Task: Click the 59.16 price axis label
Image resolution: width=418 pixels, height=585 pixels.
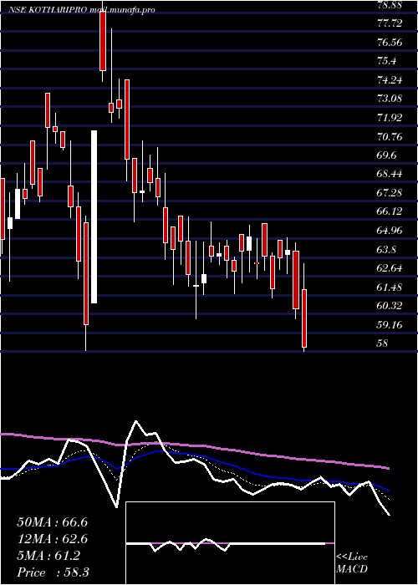Action: 390,324
